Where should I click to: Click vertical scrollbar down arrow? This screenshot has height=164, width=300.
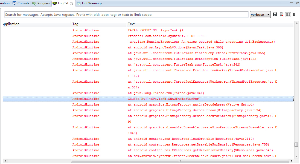pyautogui.click(x=296, y=156)
